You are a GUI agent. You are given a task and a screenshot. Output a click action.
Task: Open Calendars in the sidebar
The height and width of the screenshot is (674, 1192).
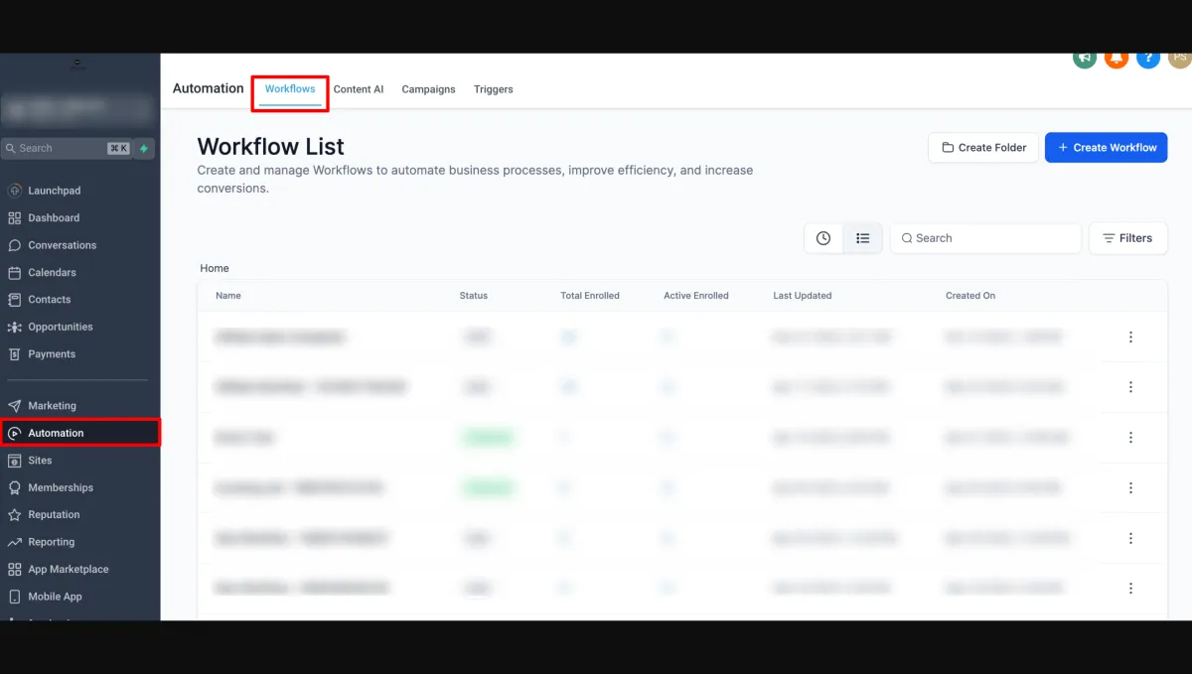point(52,272)
